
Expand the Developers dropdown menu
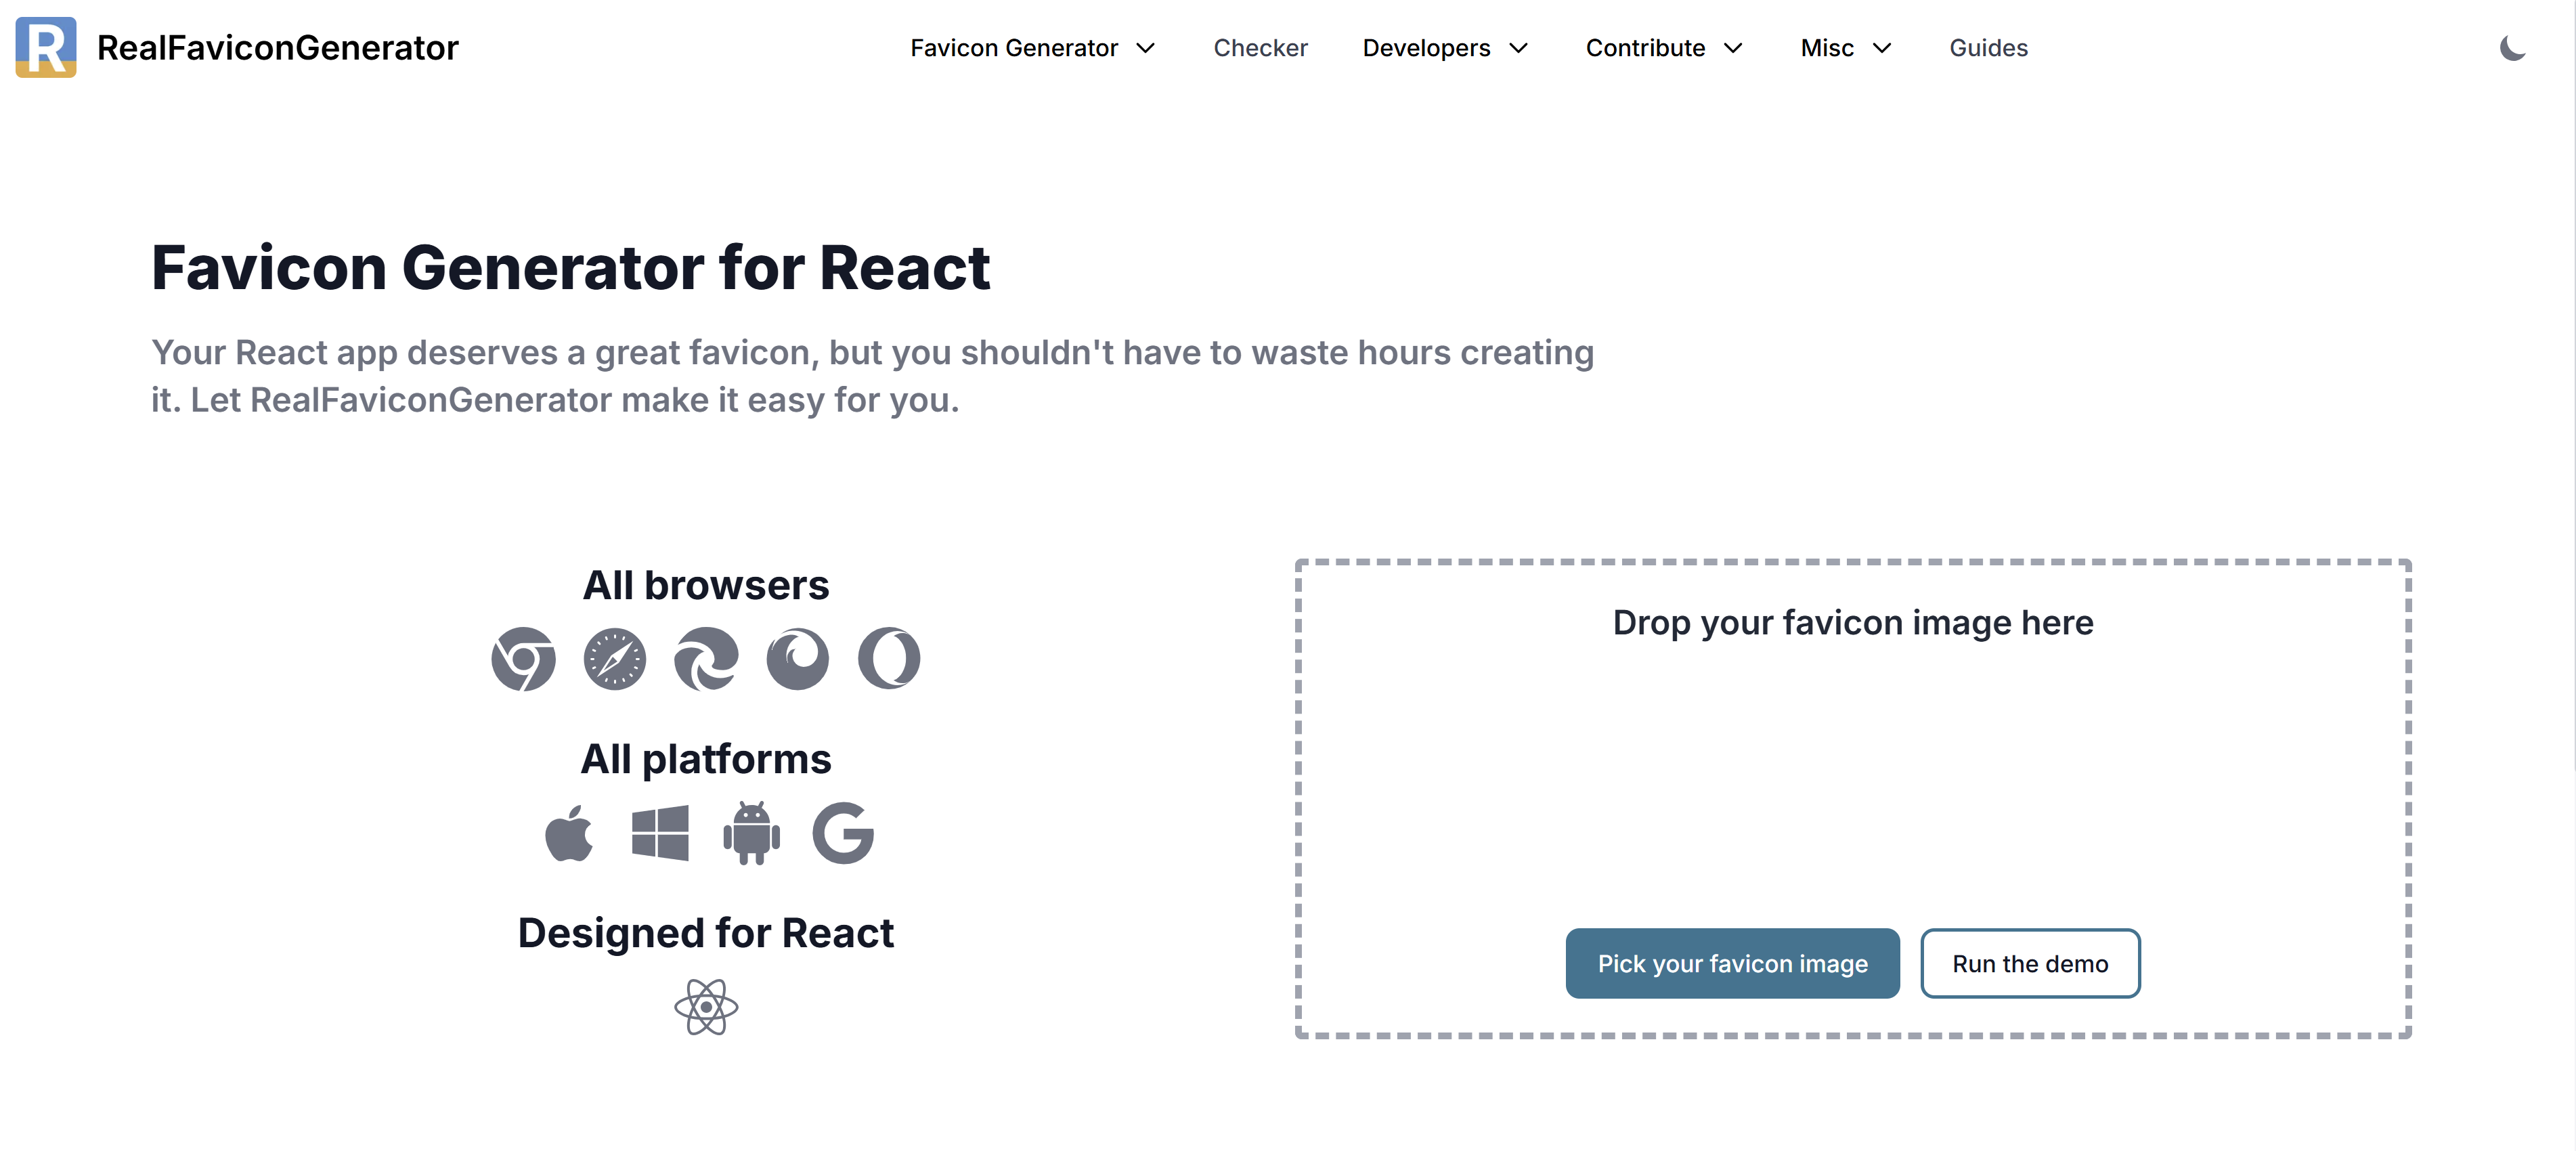tap(1446, 48)
